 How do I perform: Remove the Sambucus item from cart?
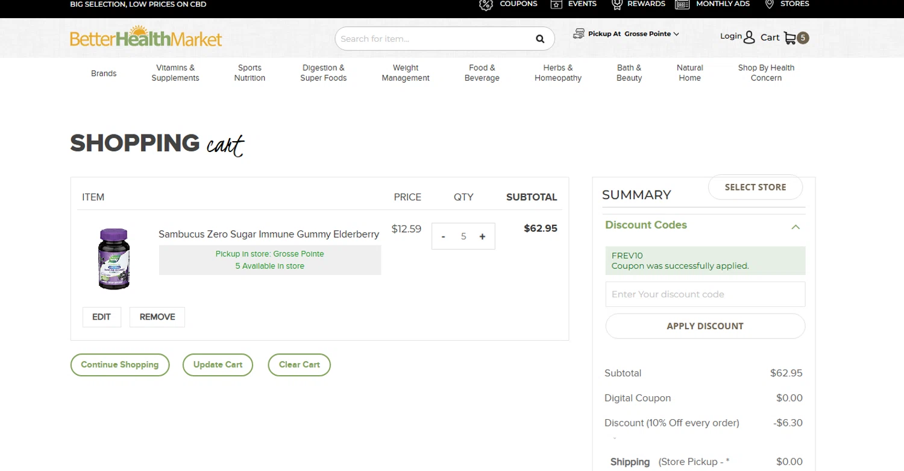click(157, 317)
